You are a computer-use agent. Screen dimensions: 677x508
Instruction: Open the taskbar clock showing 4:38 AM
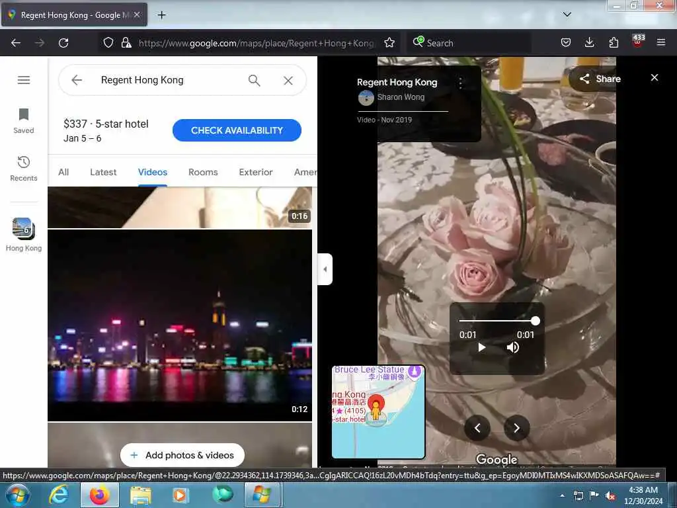[643, 495]
